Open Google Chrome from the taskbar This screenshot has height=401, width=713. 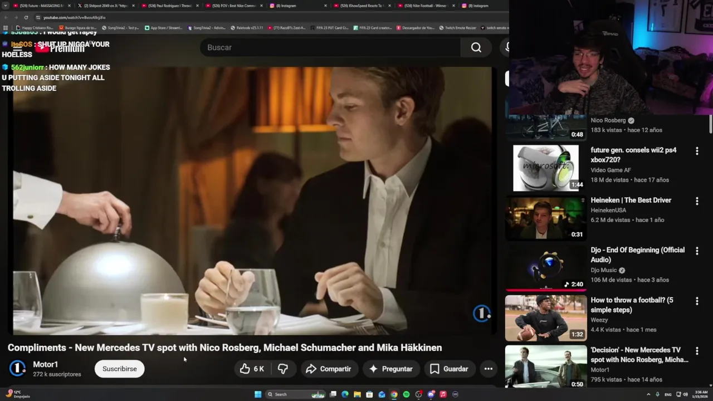pos(394,394)
